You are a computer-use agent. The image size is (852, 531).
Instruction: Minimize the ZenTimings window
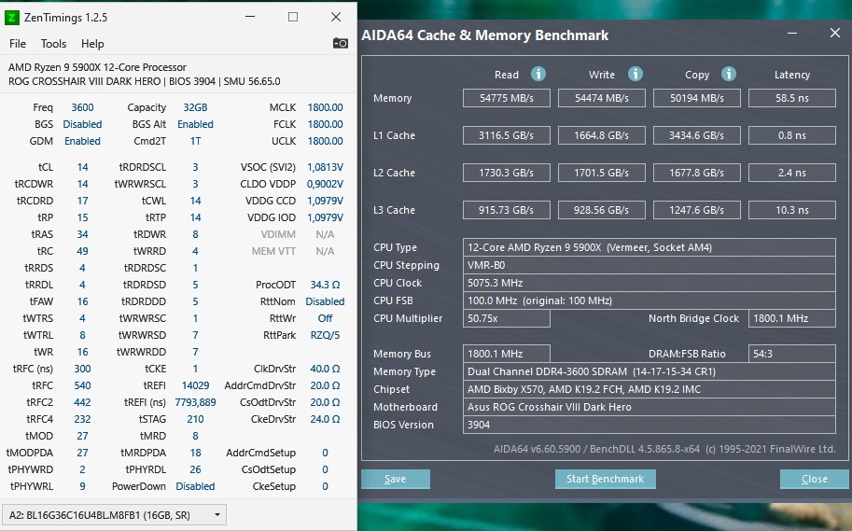[250, 17]
